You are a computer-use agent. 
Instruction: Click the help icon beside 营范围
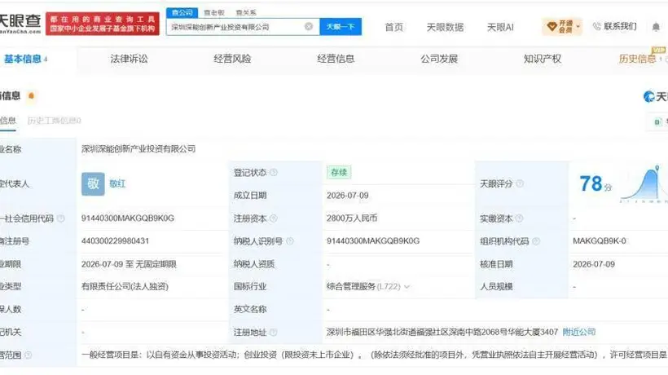[x=29, y=355]
